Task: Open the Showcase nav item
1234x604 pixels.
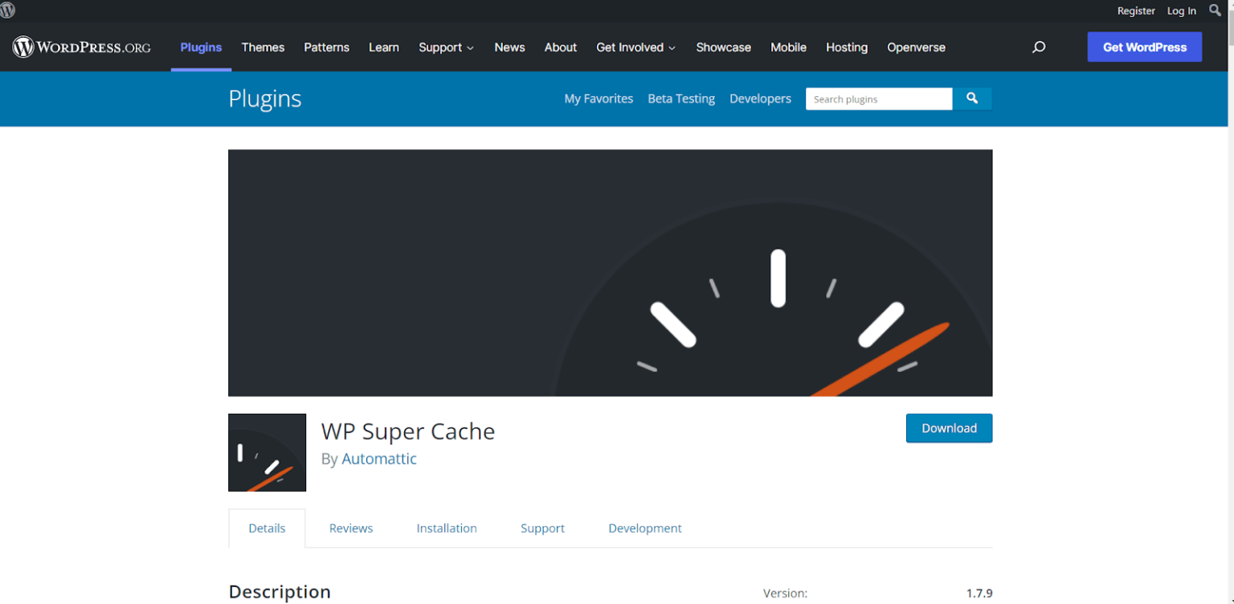Action: (723, 47)
